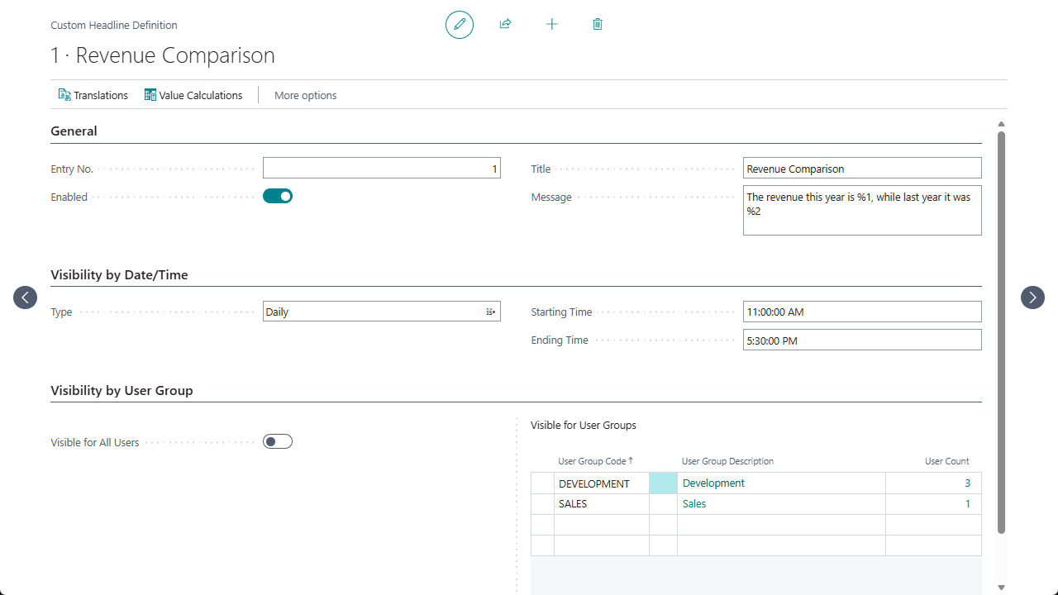This screenshot has height=595, width=1058.
Task: Disable the Enabled toggle
Action: click(x=278, y=196)
